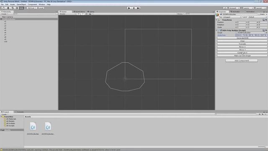Click the GenerateJSON button
Viewport: 268px width, 151px height.
242,38
